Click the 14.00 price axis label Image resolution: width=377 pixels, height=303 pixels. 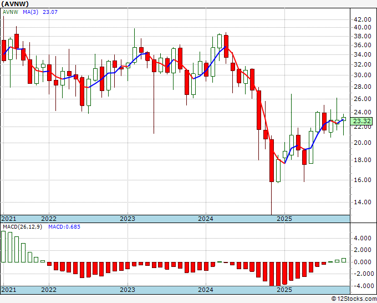pos(363,202)
